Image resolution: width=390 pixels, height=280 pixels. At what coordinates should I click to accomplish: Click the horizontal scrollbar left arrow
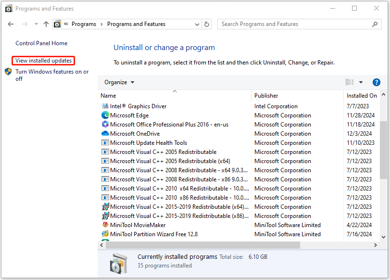101,245
